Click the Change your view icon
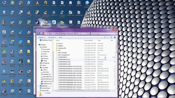 (105, 37)
